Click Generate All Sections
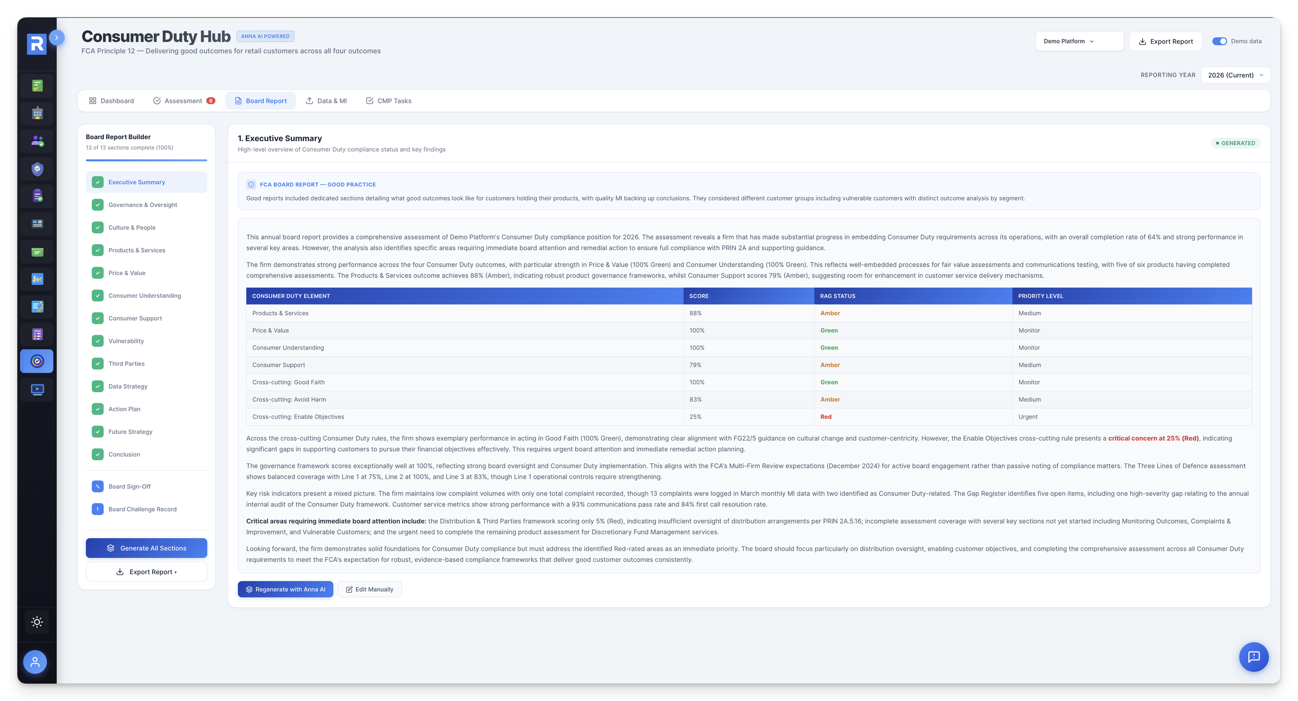This screenshot has height=701, width=1298. pos(146,547)
